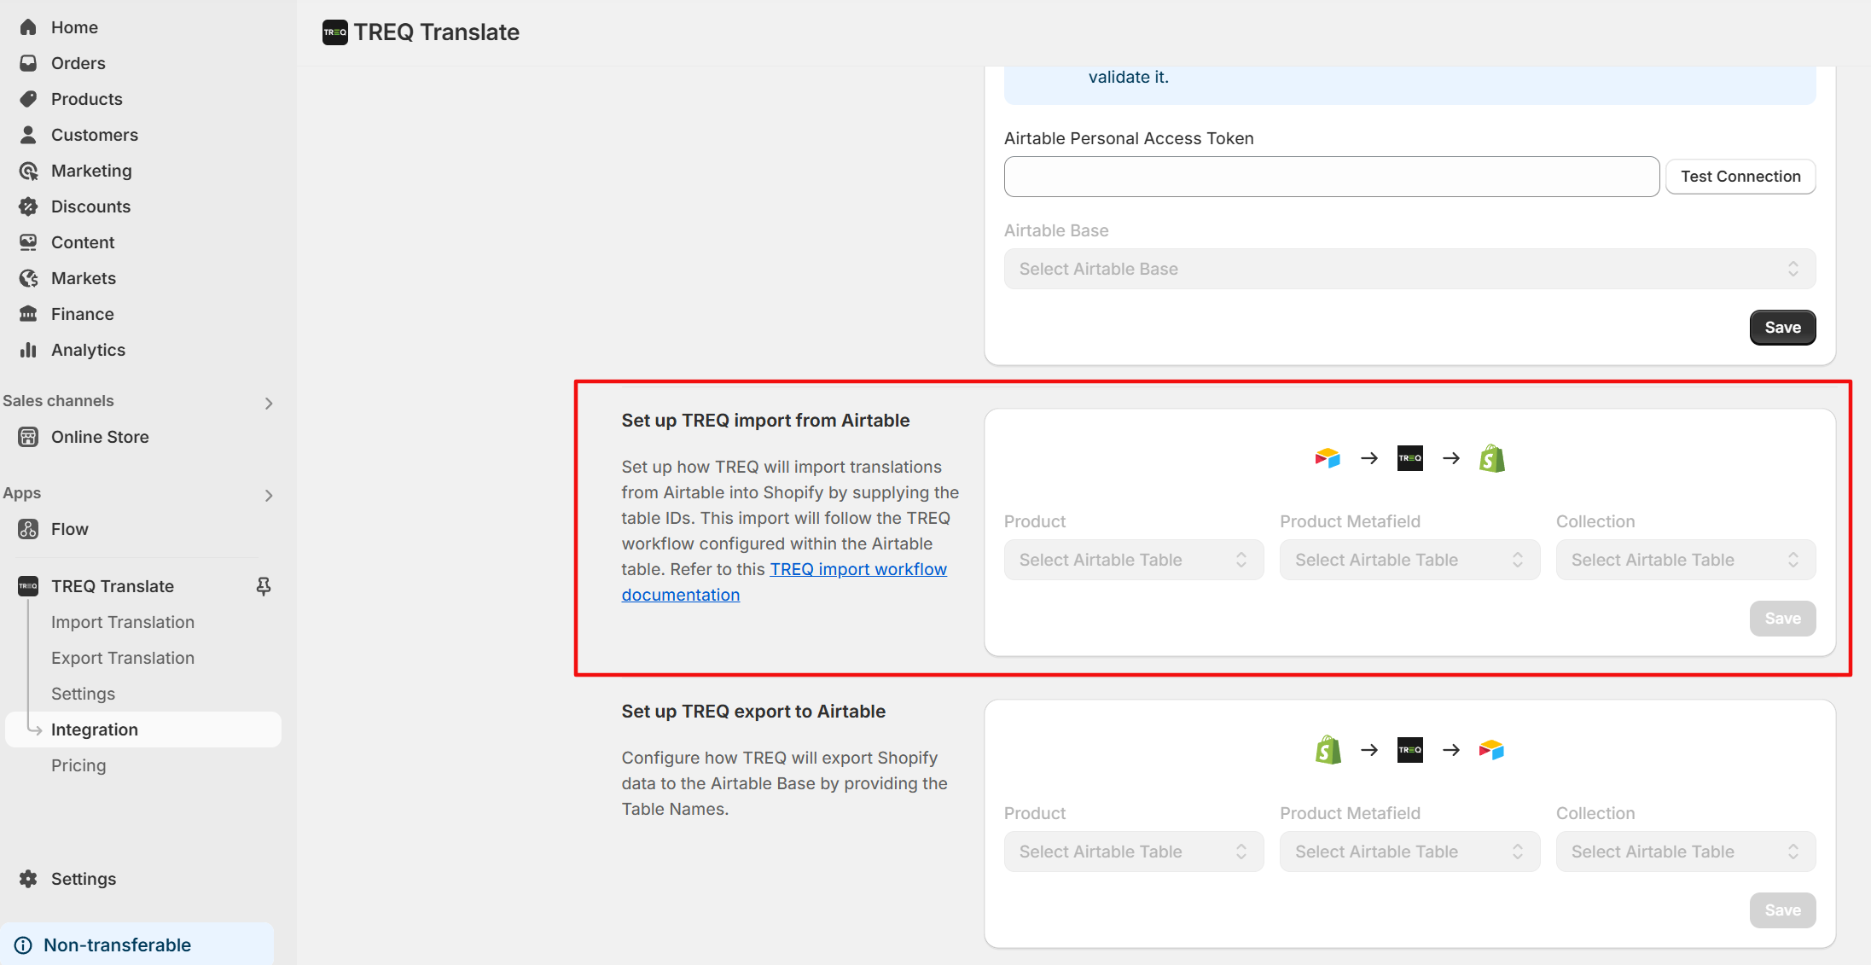Click the TREQ logo in page header
Image resolution: width=1871 pixels, height=965 pixels.
point(335,32)
